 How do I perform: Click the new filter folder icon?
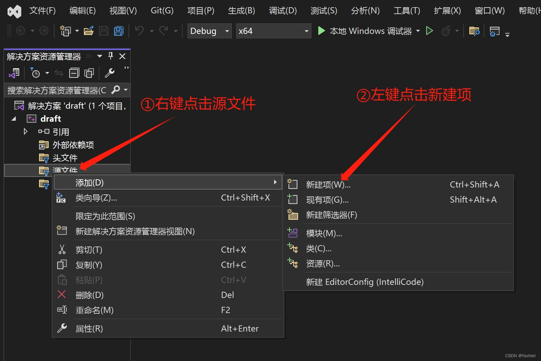click(293, 214)
